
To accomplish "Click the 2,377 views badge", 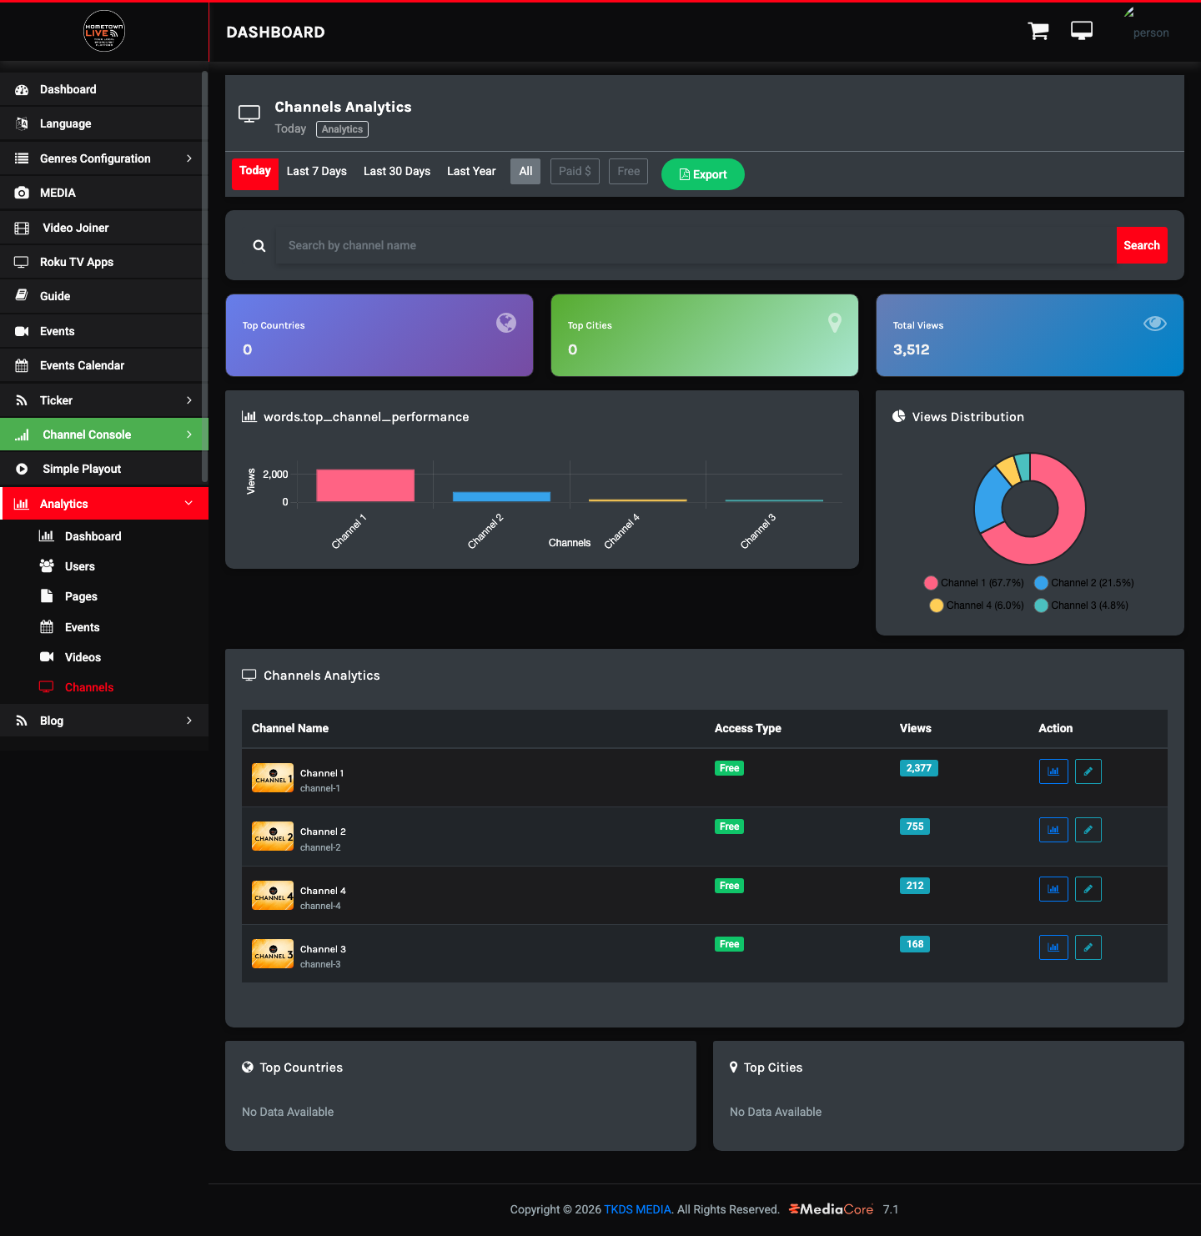I will click(918, 768).
